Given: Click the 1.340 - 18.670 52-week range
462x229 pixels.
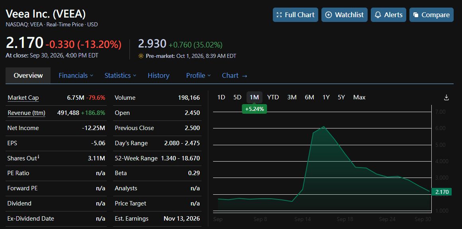Looking at the screenshot, I should [180, 158].
